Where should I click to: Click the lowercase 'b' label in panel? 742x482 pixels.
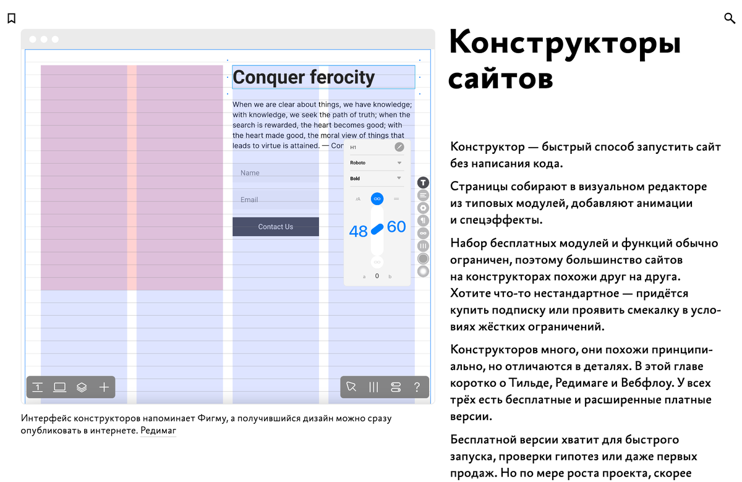390,277
